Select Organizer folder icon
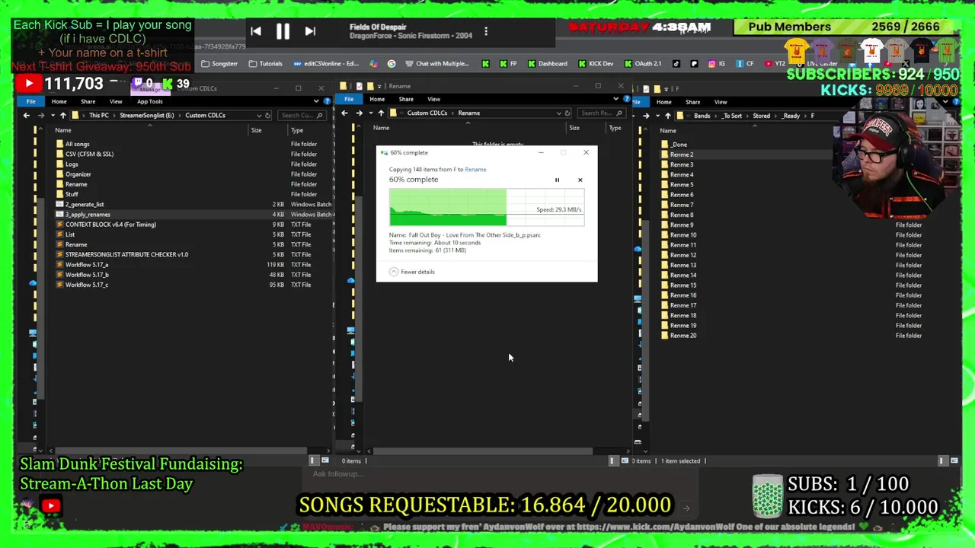 59,174
